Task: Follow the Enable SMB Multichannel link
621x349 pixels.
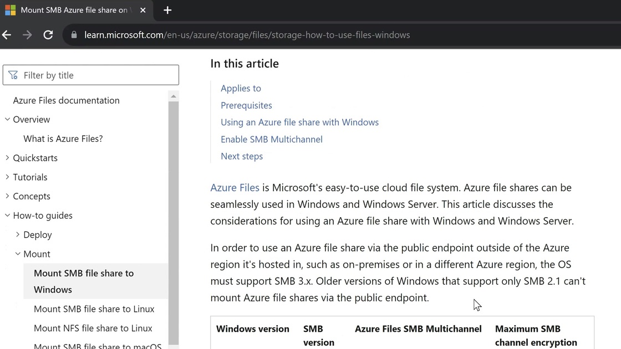Action: (x=272, y=139)
